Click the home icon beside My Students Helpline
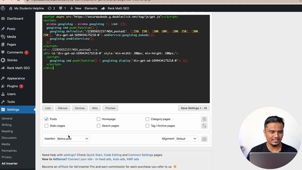302x170 pixels. click(x=10, y=8)
